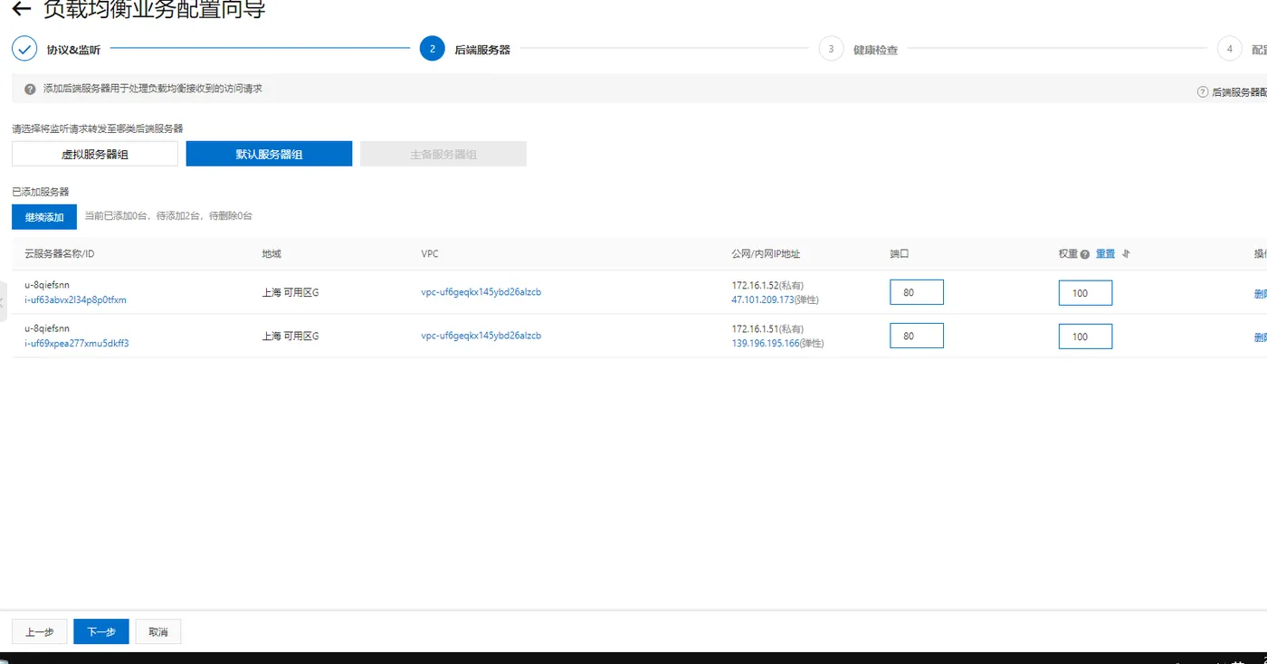This screenshot has width=1267, height=664.
Task: Select the 默认服务器组 tab
Action: click(x=269, y=154)
